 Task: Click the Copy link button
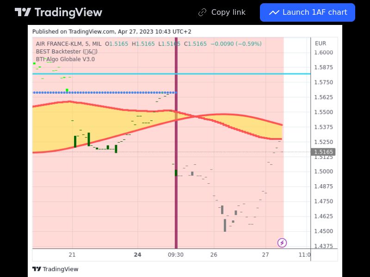click(x=222, y=12)
